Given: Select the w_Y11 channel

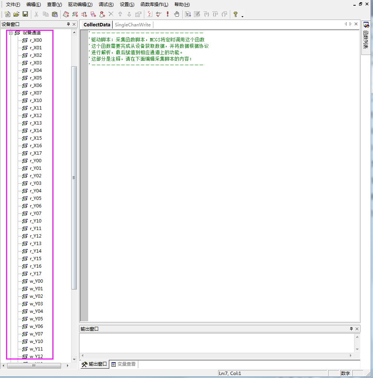Looking at the screenshot, I should [x=36, y=349].
